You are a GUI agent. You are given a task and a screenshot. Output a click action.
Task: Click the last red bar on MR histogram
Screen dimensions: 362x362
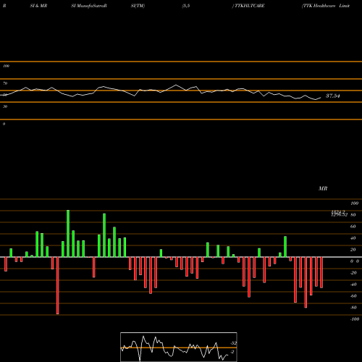321,272
